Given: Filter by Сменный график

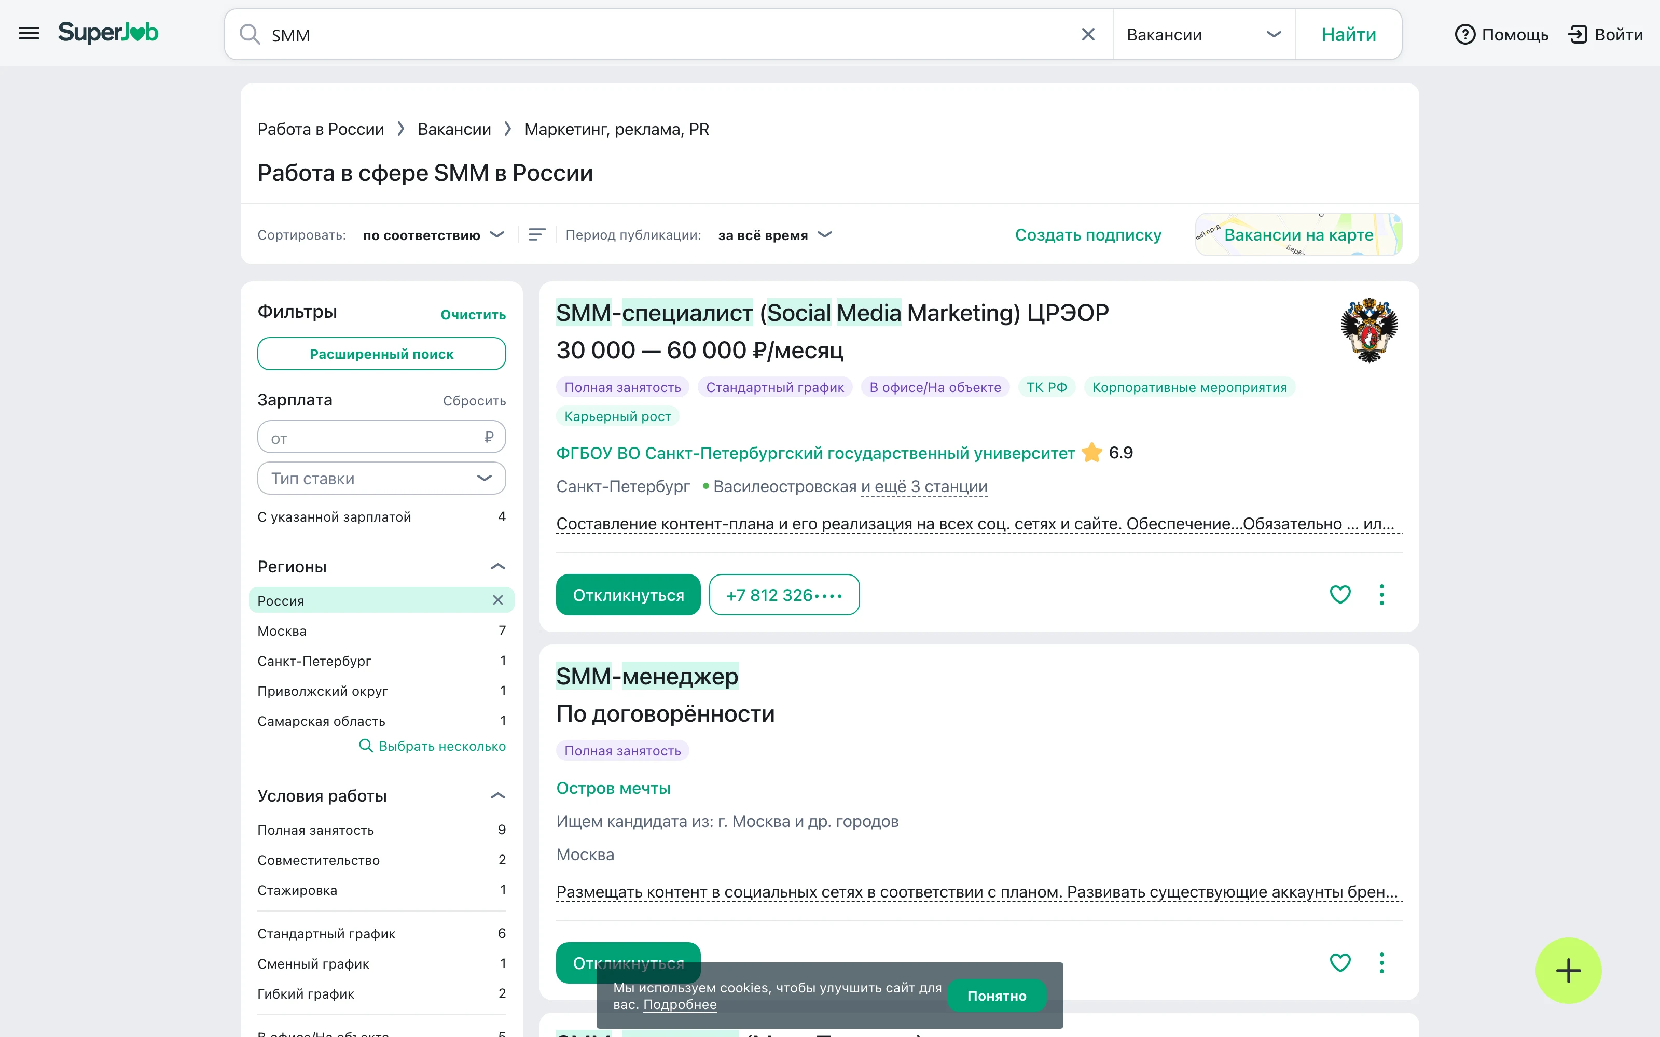Looking at the screenshot, I should point(381,963).
